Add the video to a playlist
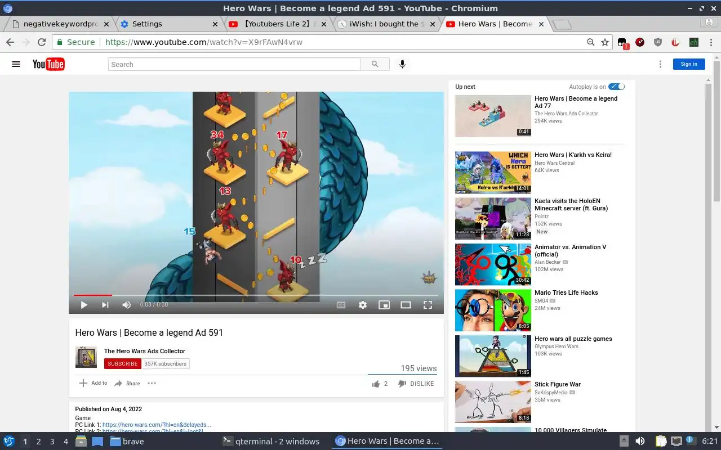The image size is (721, 450). tap(93, 383)
